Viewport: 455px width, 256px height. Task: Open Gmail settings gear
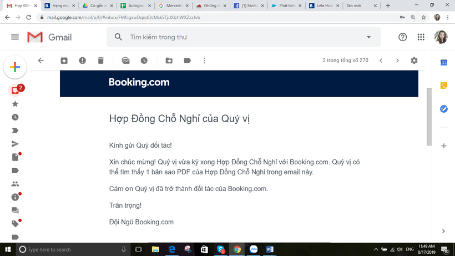pos(414,61)
